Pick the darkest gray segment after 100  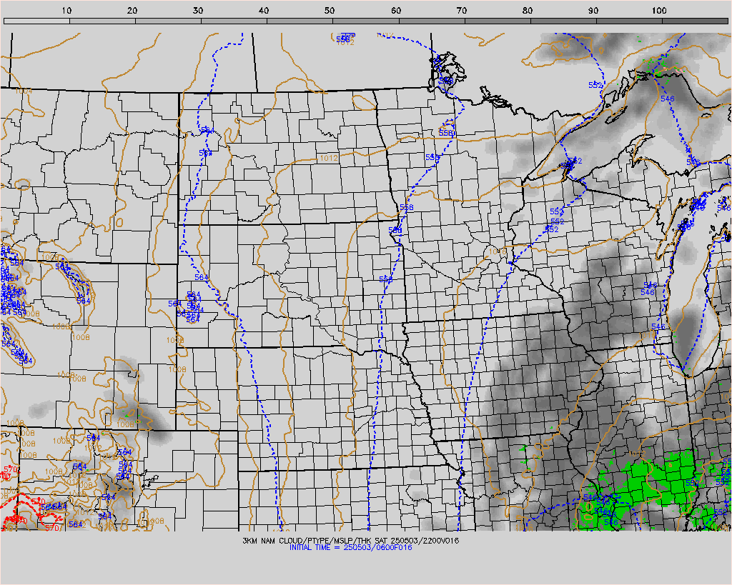pos(695,21)
